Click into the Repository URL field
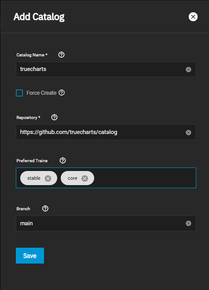Viewport: 209px width, 290px height. pos(106,132)
